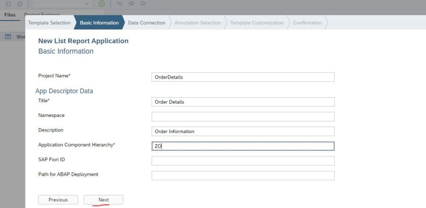
Task: Focus the Title text field
Action: point(243,102)
